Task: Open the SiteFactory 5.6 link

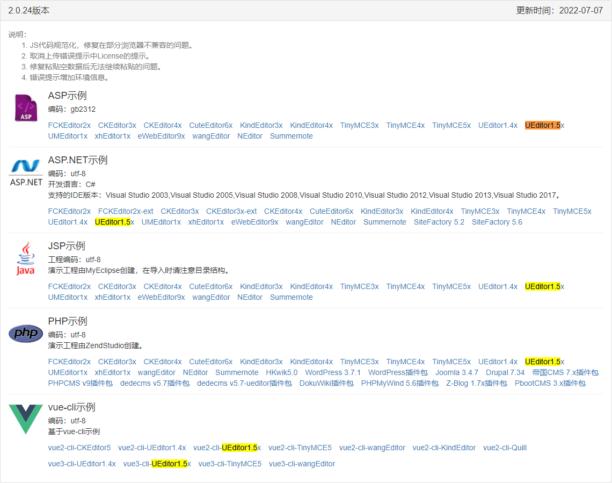Action: 497,222
